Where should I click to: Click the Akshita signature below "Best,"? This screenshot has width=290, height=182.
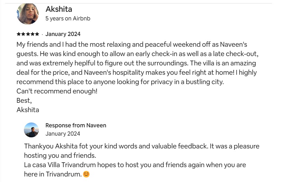[28, 110]
